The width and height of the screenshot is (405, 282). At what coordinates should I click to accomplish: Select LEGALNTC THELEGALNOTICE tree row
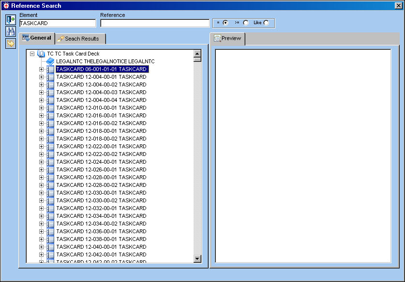point(105,61)
